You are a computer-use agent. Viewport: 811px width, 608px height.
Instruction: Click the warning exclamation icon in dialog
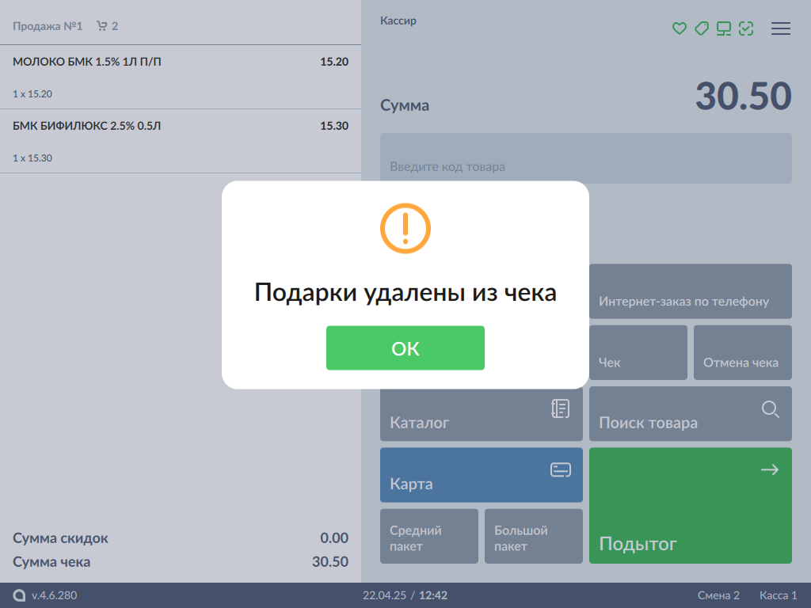405,228
